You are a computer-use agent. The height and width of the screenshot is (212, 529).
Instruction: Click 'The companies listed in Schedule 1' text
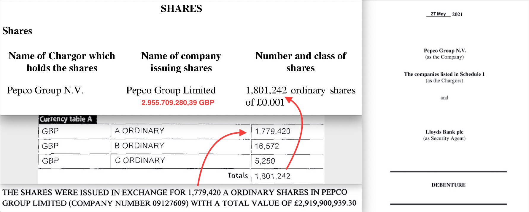(444, 74)
